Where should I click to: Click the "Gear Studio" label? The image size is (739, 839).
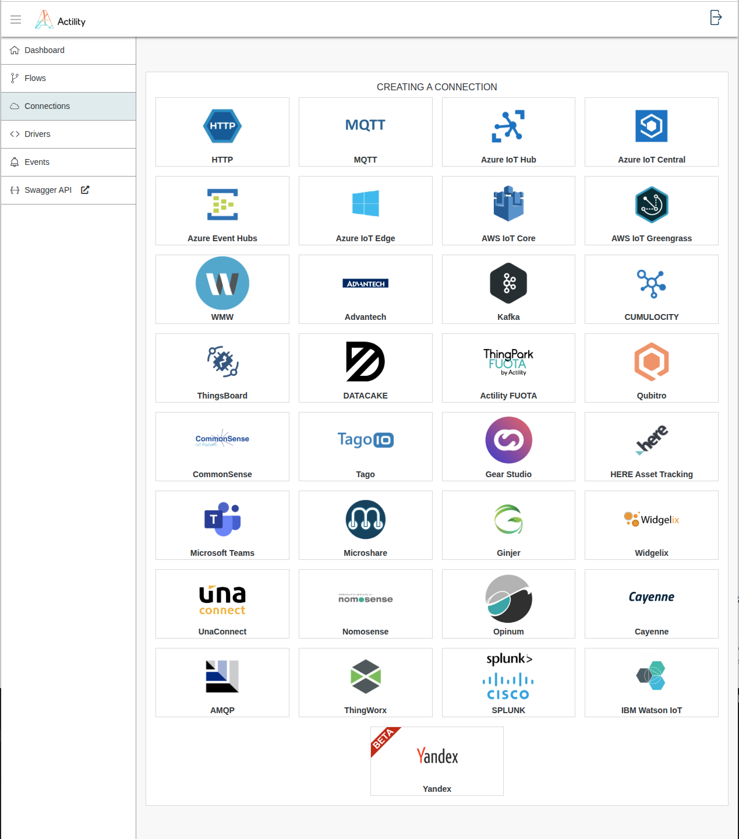point(508,474)
